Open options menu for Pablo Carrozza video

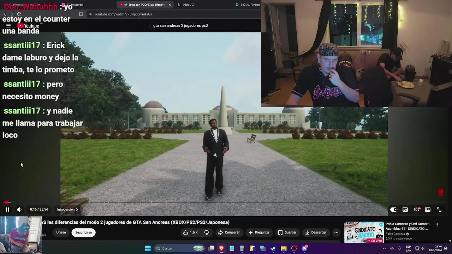coord(437,225)
